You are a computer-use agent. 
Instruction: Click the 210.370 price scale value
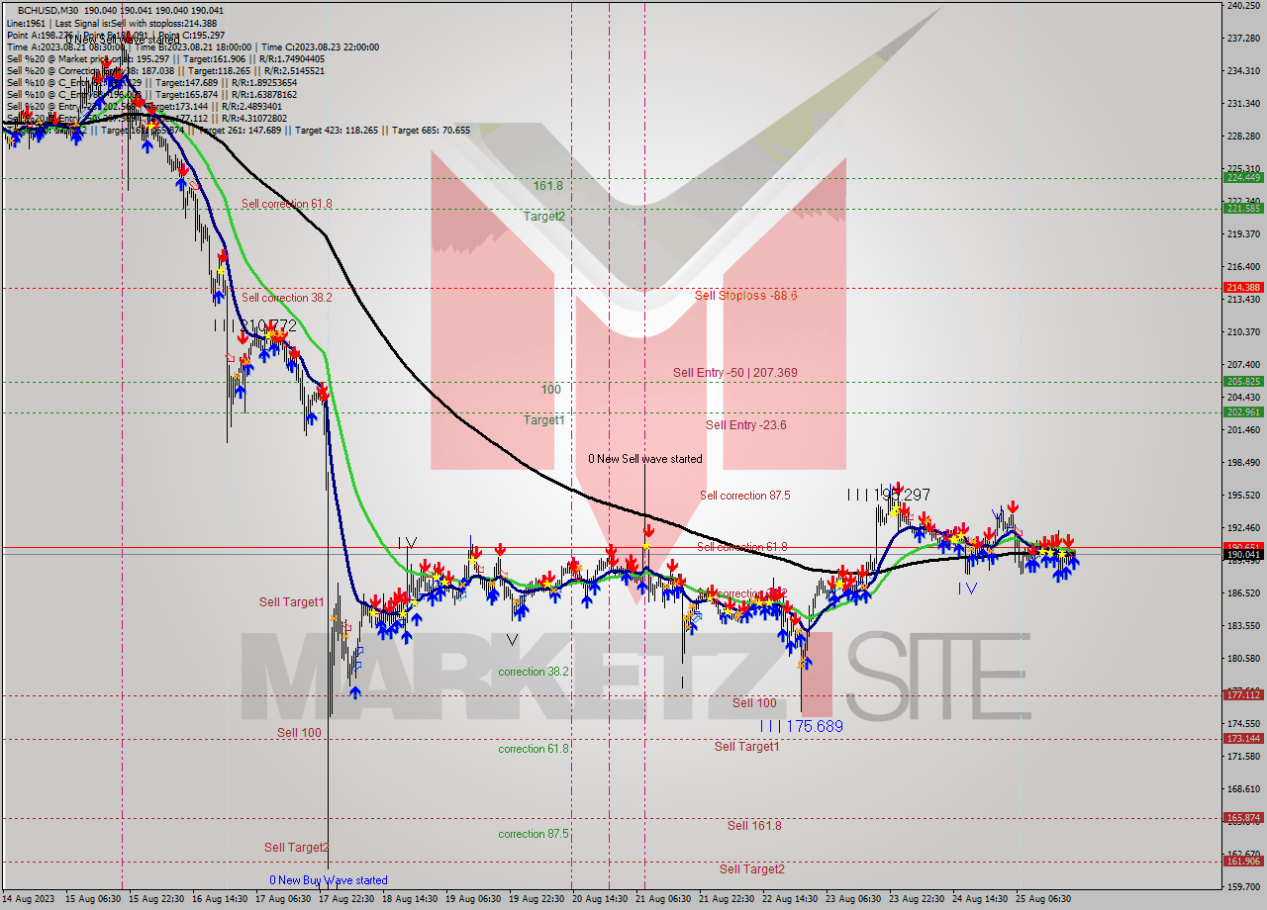[x=1243, y=332]
